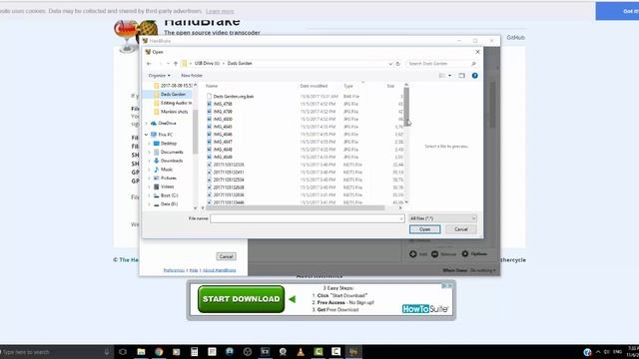Expand the Desktop tree node arrow
This screenshot has width=639, height=359.
(149, 144)
